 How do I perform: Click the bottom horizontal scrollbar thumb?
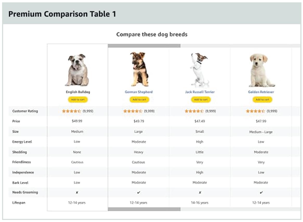144,209
